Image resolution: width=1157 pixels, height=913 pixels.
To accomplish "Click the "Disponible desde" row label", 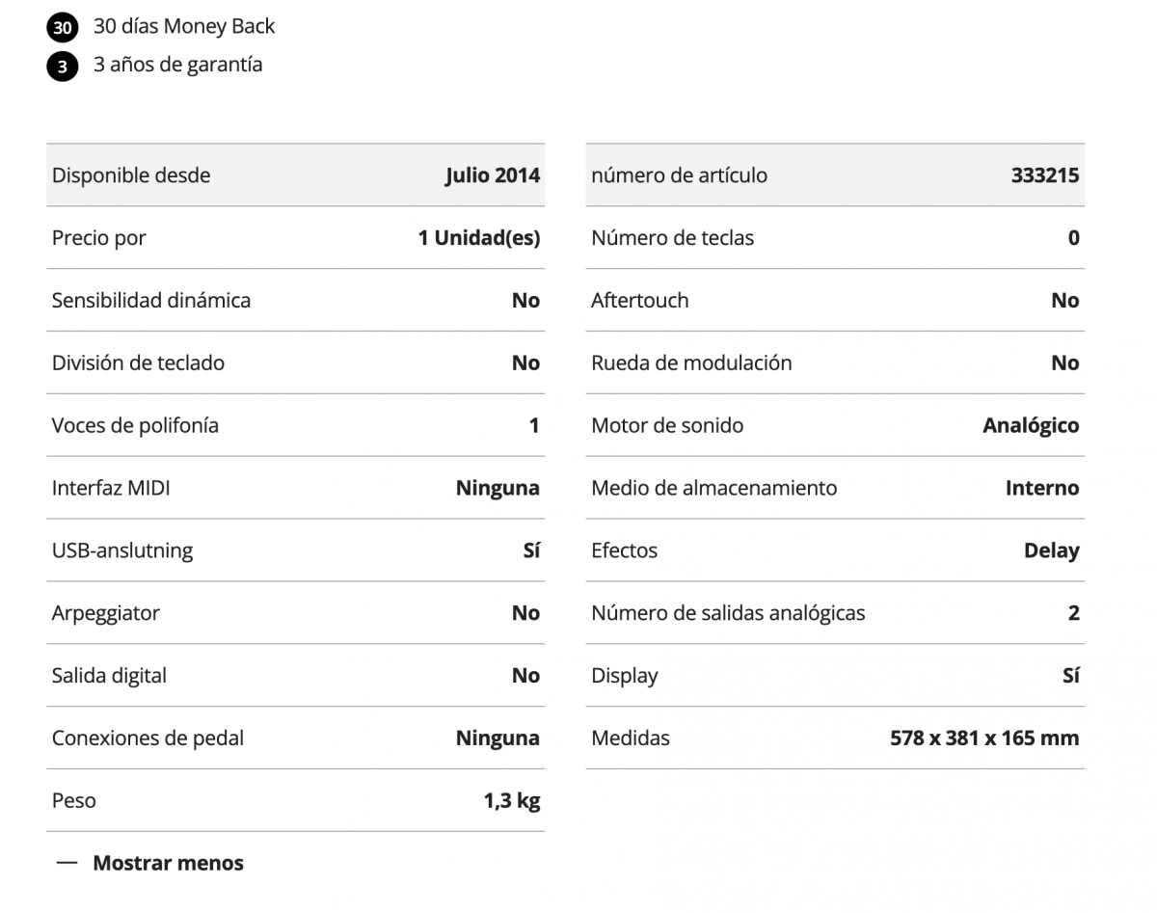I will [131, 175].
